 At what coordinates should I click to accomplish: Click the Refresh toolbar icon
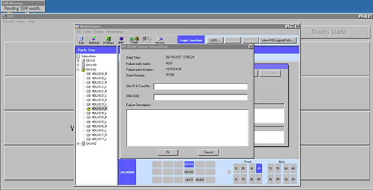click(94, 40)
